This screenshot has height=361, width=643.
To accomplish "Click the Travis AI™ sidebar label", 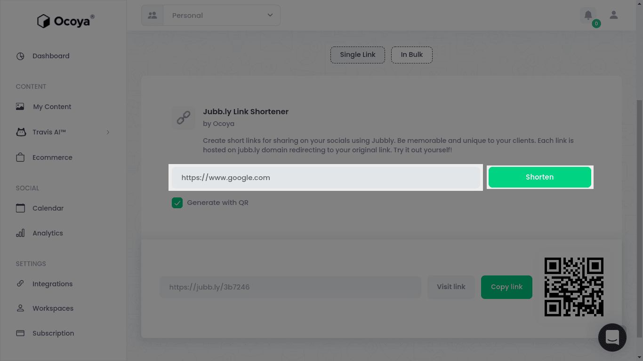I will [49, 132].
